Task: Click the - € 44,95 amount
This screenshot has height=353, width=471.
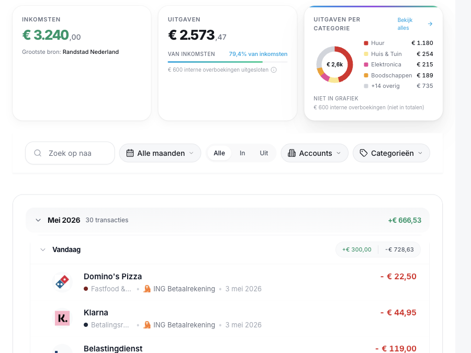Action: [x=398, y=313]
